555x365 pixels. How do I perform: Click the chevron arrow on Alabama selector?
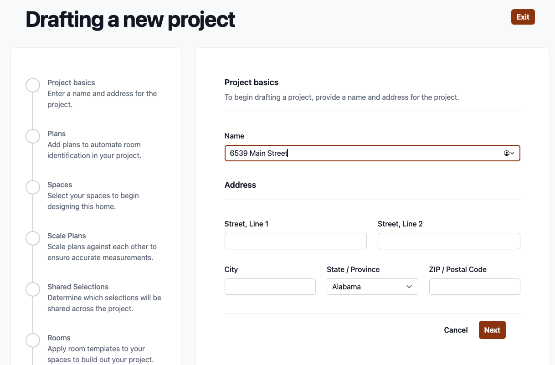409,287
